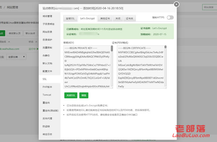Click the 证书品牌 Let's Encrypt value
This screenshot has height=142, width=217.
point(159,28)
